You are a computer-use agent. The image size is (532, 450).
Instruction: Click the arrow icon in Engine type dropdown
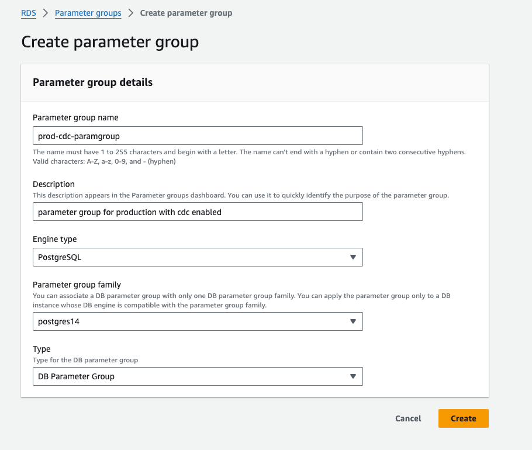pos(353,257)
